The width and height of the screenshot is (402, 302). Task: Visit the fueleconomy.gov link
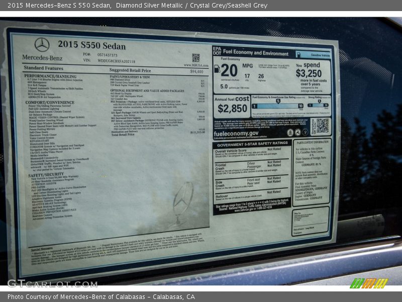click(235, 133)
